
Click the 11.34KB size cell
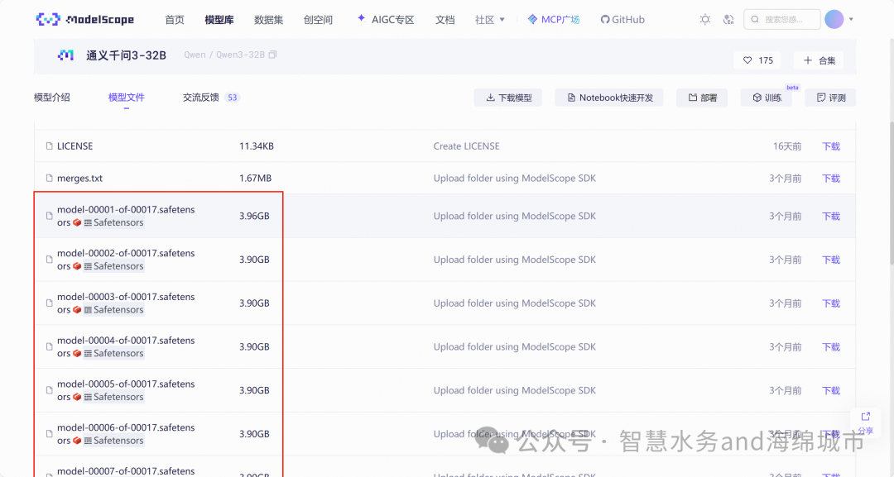(x=257, y=146)
